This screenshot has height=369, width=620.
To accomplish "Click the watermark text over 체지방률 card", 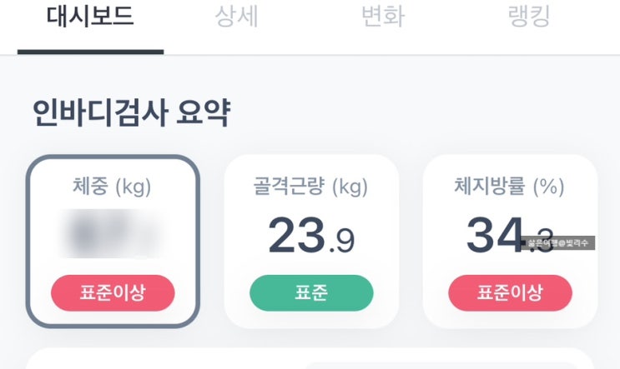I will 558,243.
